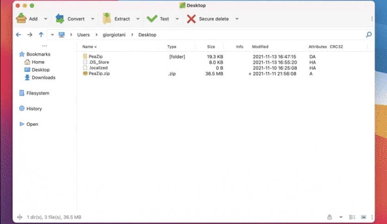The height and width of the screenshot is (224, 387).
Task: Click Users in the breadcrumb path
Action: pyautogui.click(x=83, y=35)
